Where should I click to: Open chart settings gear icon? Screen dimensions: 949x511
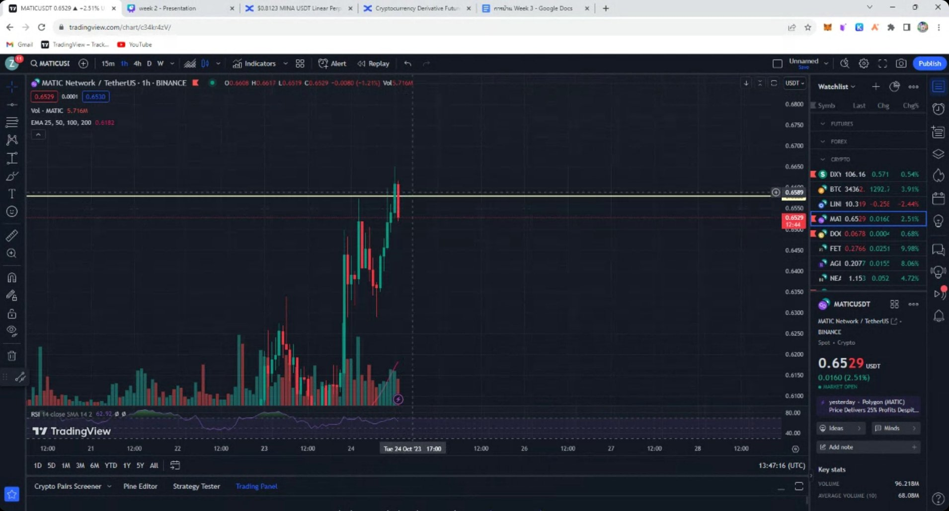pos(864,64)
